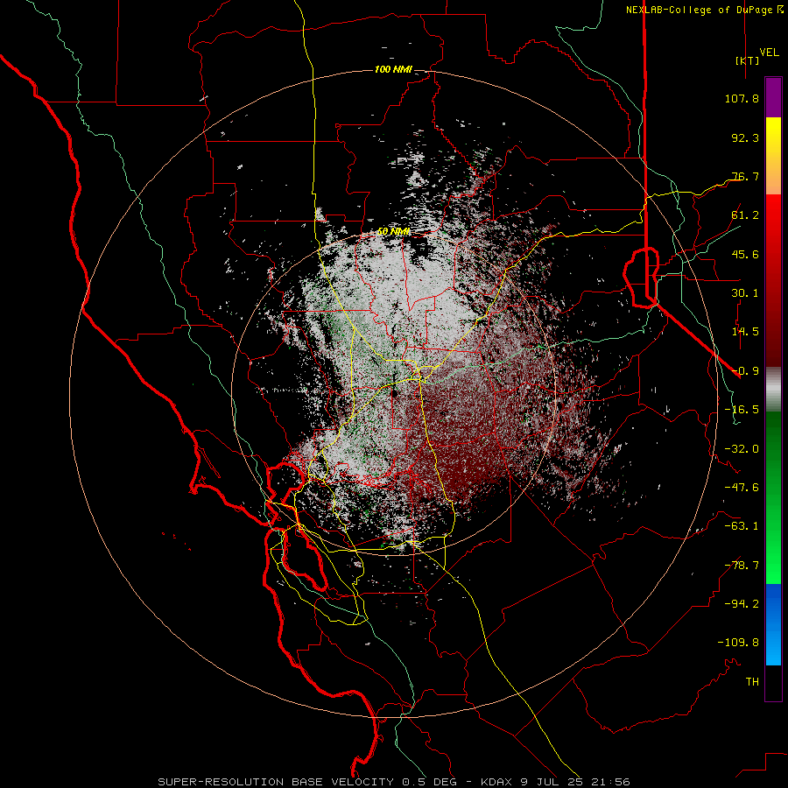
Task: Click the 30.1 velocity scale value
Action: [745, 293]
